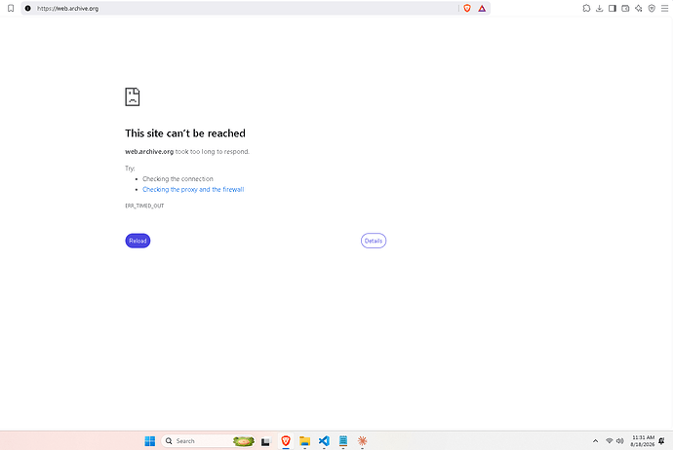Click the 'ERR_TIMED_OUT' error code text
This screenshot has height=450, width=673.
pyautogui.click(x=144, y=206)
